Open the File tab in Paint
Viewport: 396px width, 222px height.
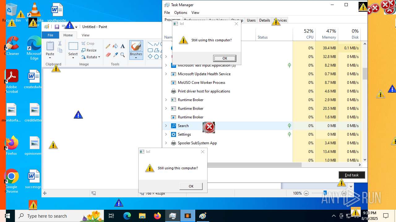50,35
